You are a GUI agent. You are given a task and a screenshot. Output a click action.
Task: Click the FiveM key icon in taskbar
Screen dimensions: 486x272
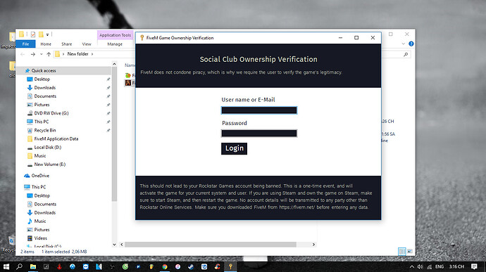point(230,266)
